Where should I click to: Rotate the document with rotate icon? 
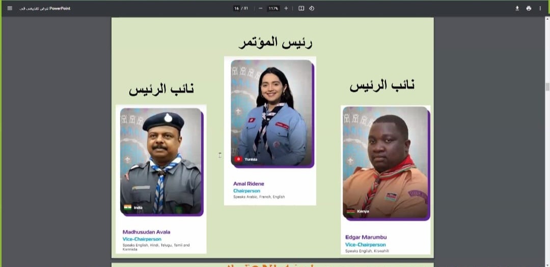[312, 8]
